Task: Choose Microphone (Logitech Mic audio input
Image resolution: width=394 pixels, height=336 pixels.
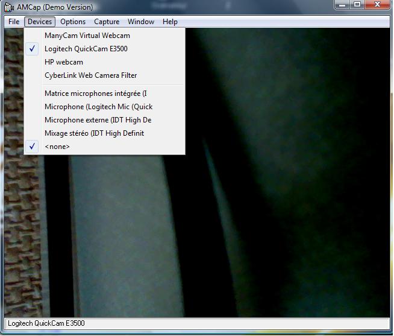Action: tap(105, 107)
